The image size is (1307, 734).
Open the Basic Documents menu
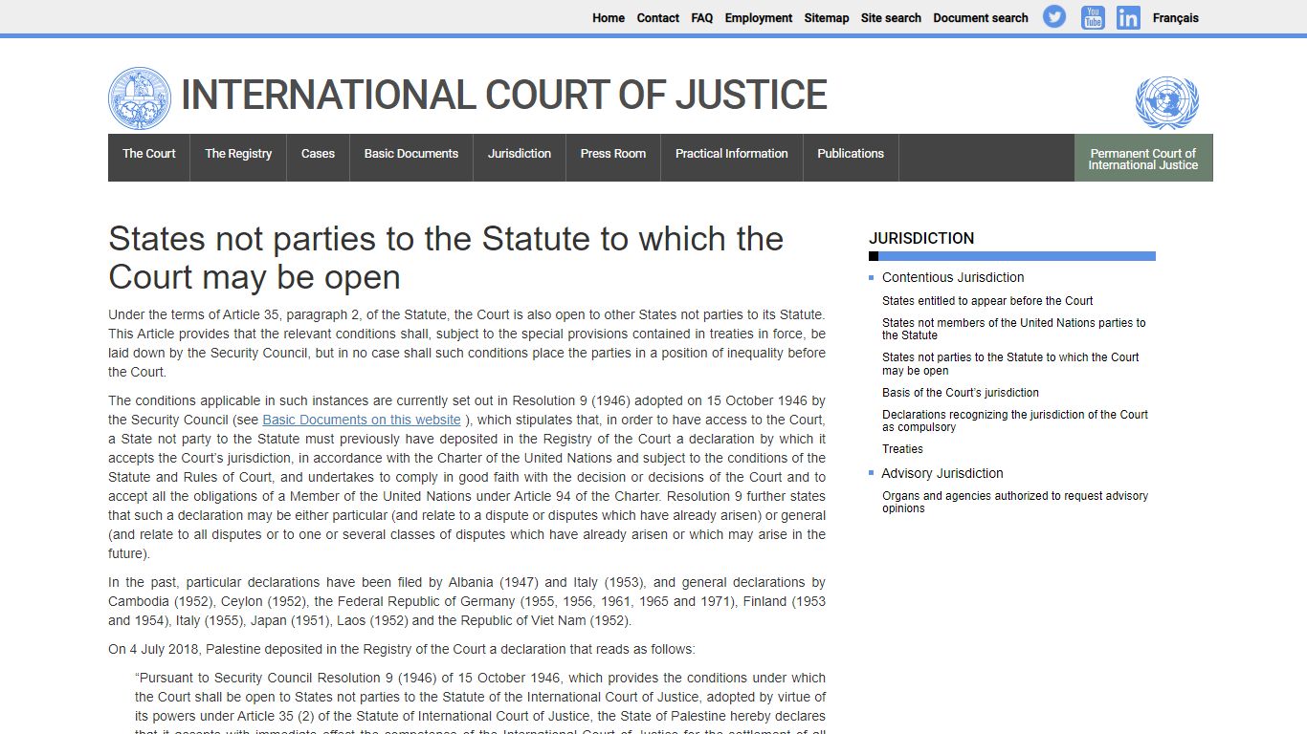point(411,158)
